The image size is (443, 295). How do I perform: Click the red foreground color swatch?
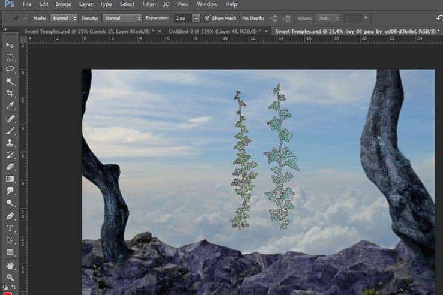[x=8, y=294]
